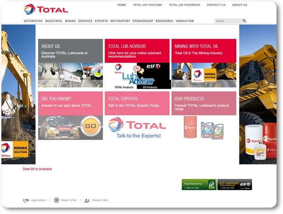Click the TOTAL Products label in Lub Advisor
Image resolution: width=283 pixels, height=214 pixels.
[124, 87]
